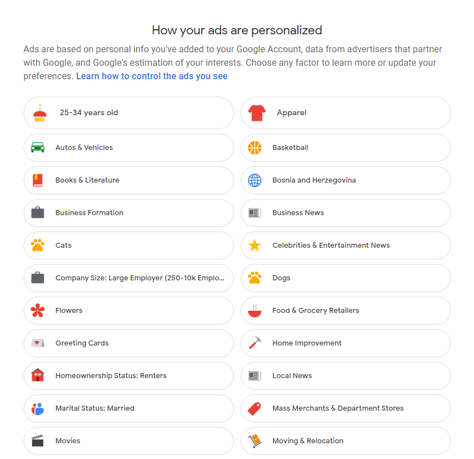Click the orange basketball icon

(255, 148)
